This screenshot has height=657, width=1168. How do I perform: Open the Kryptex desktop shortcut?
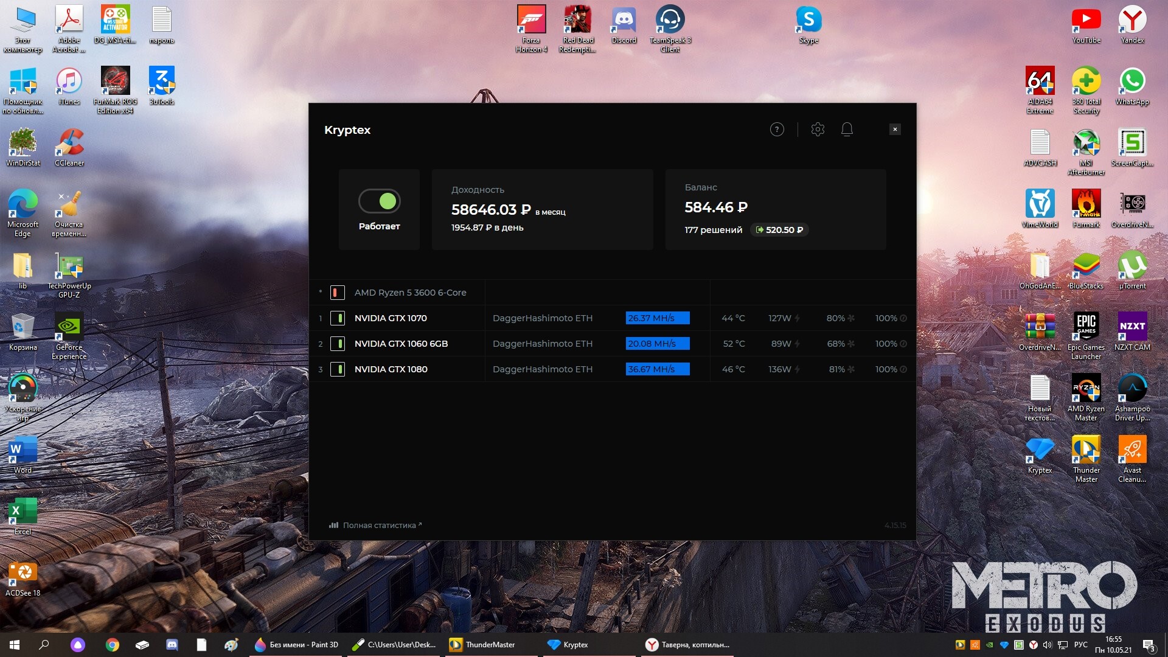(1040, 454)
